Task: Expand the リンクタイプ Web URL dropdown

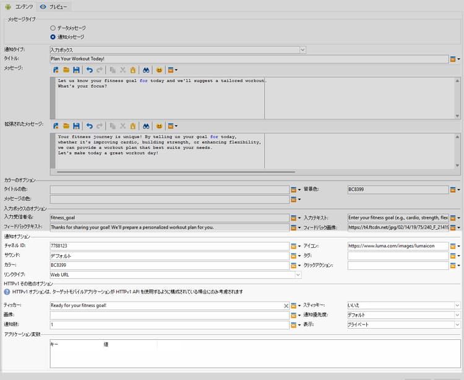Action: tap(298, 275)
